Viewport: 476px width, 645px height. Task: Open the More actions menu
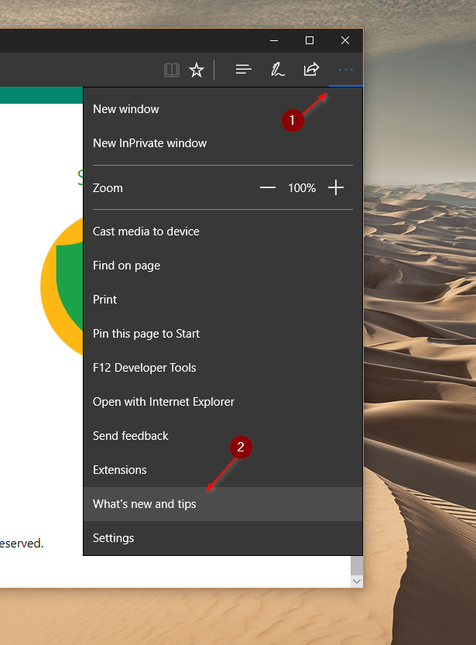tap(345, 70)
